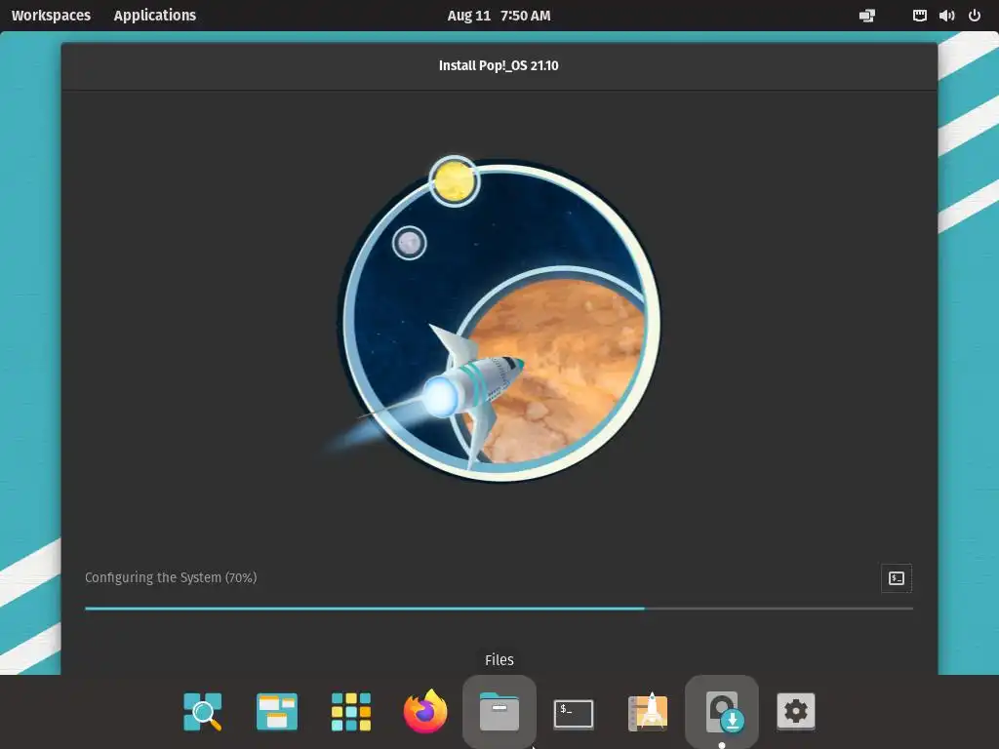This screenshot has width=999, height=749.
Task: Open Pop!_Shop rocket icon in dock
Action: click(648, 711)
